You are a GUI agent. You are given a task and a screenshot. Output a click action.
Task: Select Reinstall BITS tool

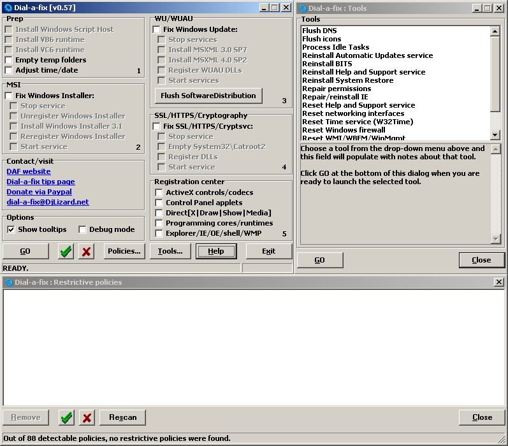coord(327,64)
